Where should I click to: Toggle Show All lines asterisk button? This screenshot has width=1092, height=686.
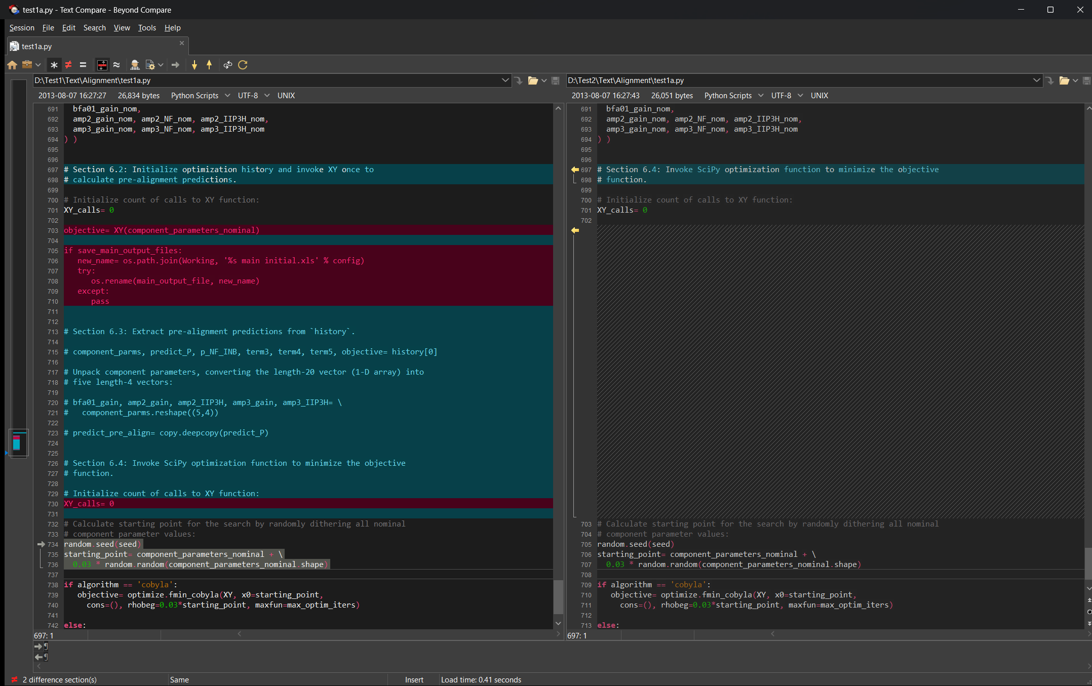(x=54, y=65)
